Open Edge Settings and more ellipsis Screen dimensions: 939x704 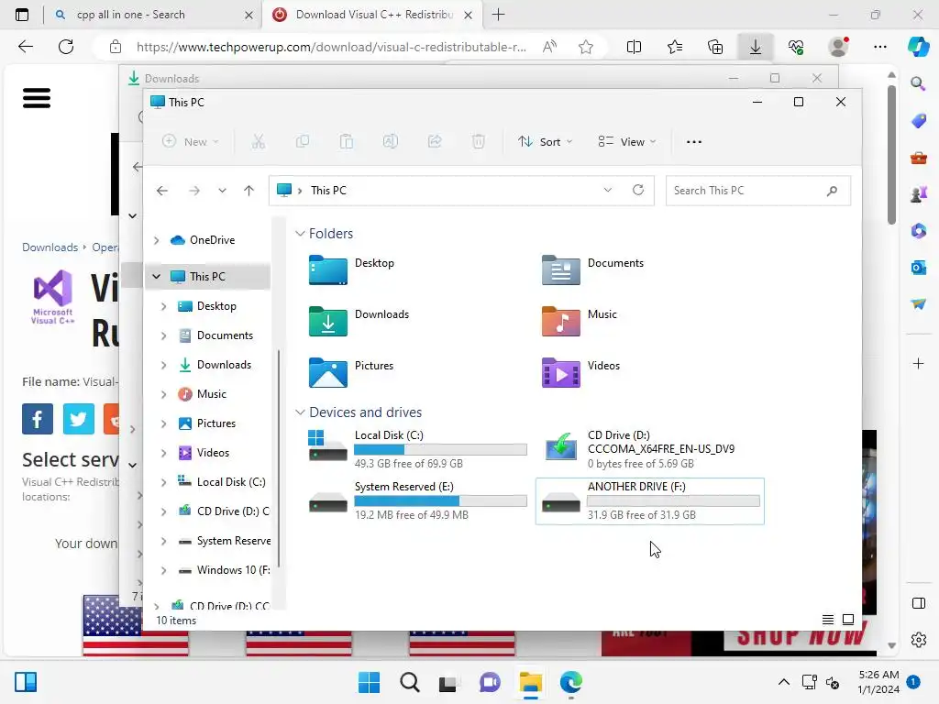pos(879,47)
